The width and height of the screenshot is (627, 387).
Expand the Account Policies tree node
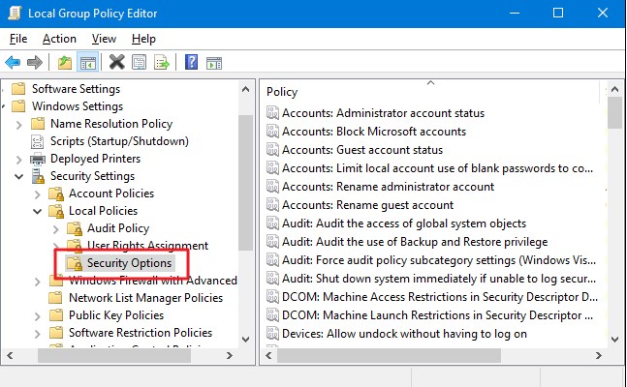[x=38, y=193]
